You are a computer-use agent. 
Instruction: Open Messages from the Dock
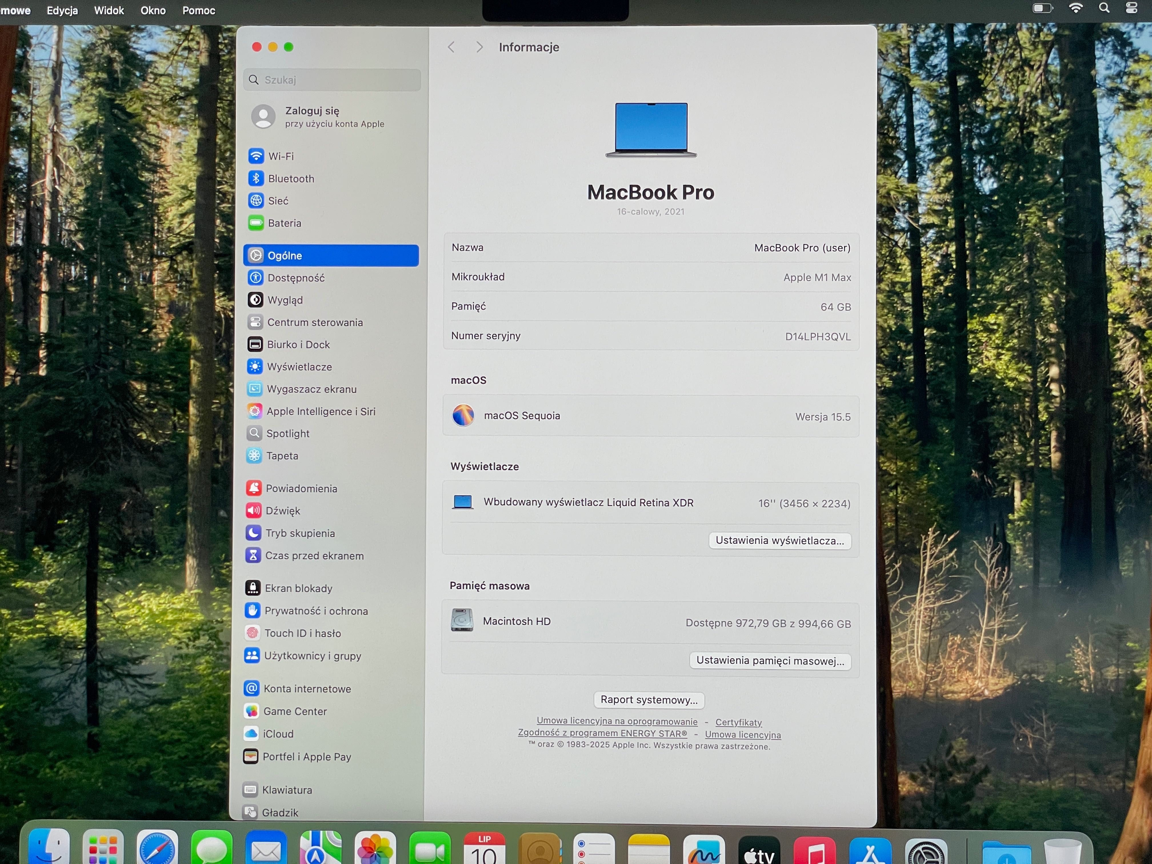[x=212, y=848]
